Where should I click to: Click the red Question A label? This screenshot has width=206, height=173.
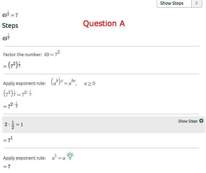point(104,23)
